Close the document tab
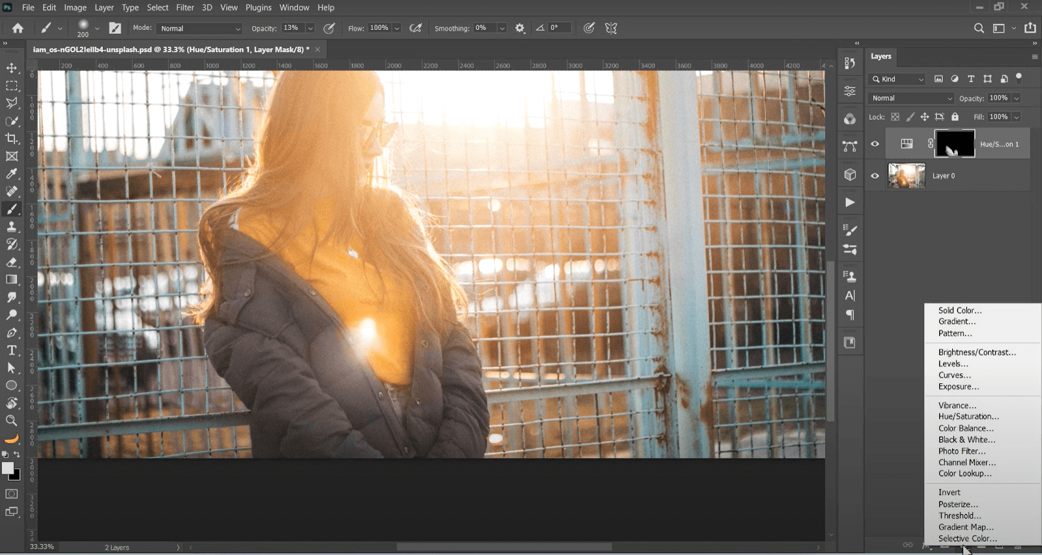The image size is (1042, 555). [x=318, y=49]
